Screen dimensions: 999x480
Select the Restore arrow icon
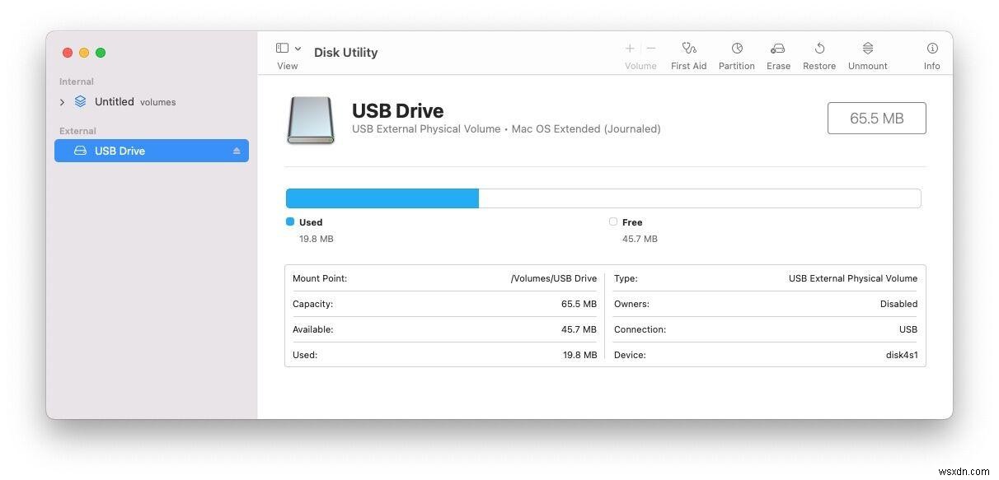point(819,49)
